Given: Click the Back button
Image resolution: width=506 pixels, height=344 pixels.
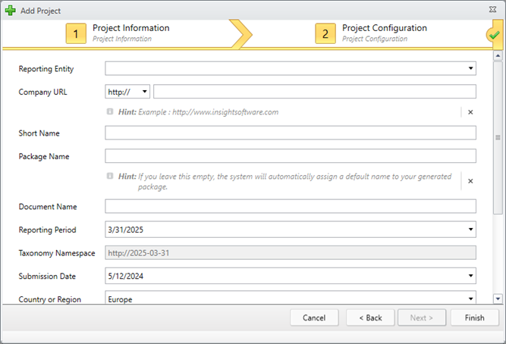Looking at the screenshot, I should point(370,318).
